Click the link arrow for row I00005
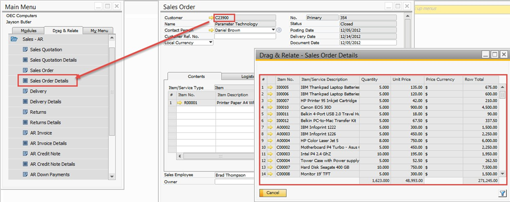Image resolution: width=510 pixels, height=202 pixels. pyautogui.click(x=270, y=87)
